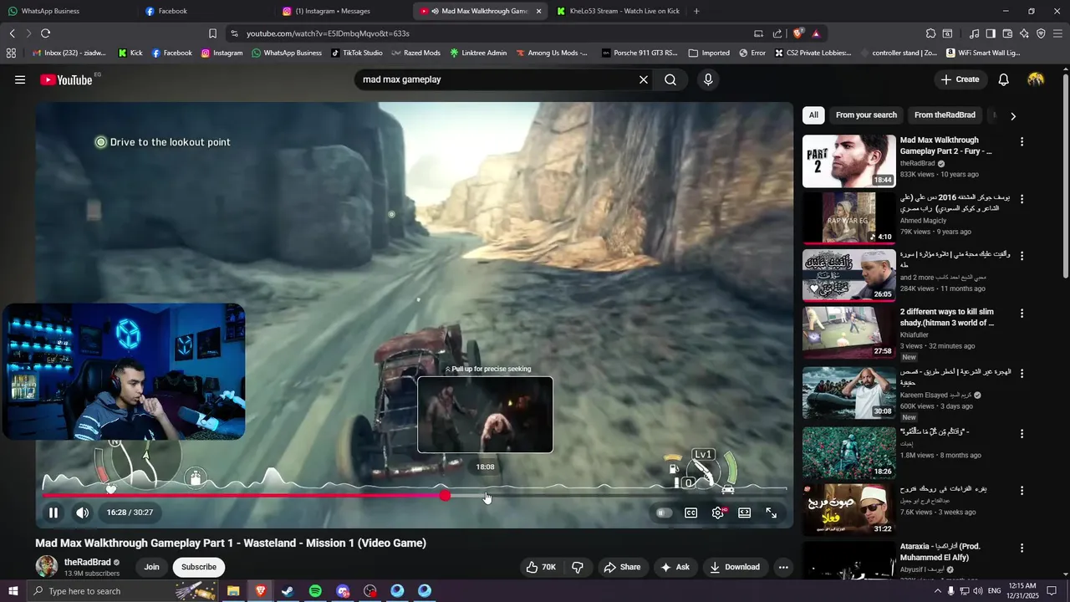Image resolution: width=1070 pixels, height=602 pixels.
Task: Open Brave Shields lion icon
Action: (x=798, y=33)
